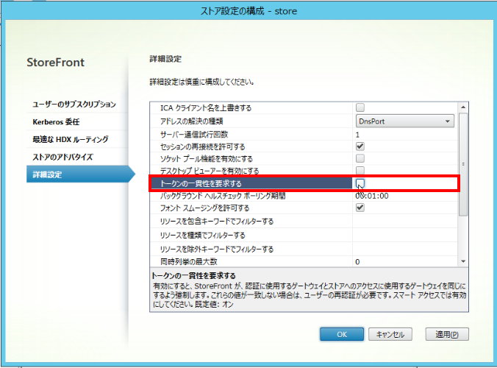Image resolution: width=497 pixels, height=368 pixels.
Task: Select the アドレスの解決の種類 row label
Action: 191,121
